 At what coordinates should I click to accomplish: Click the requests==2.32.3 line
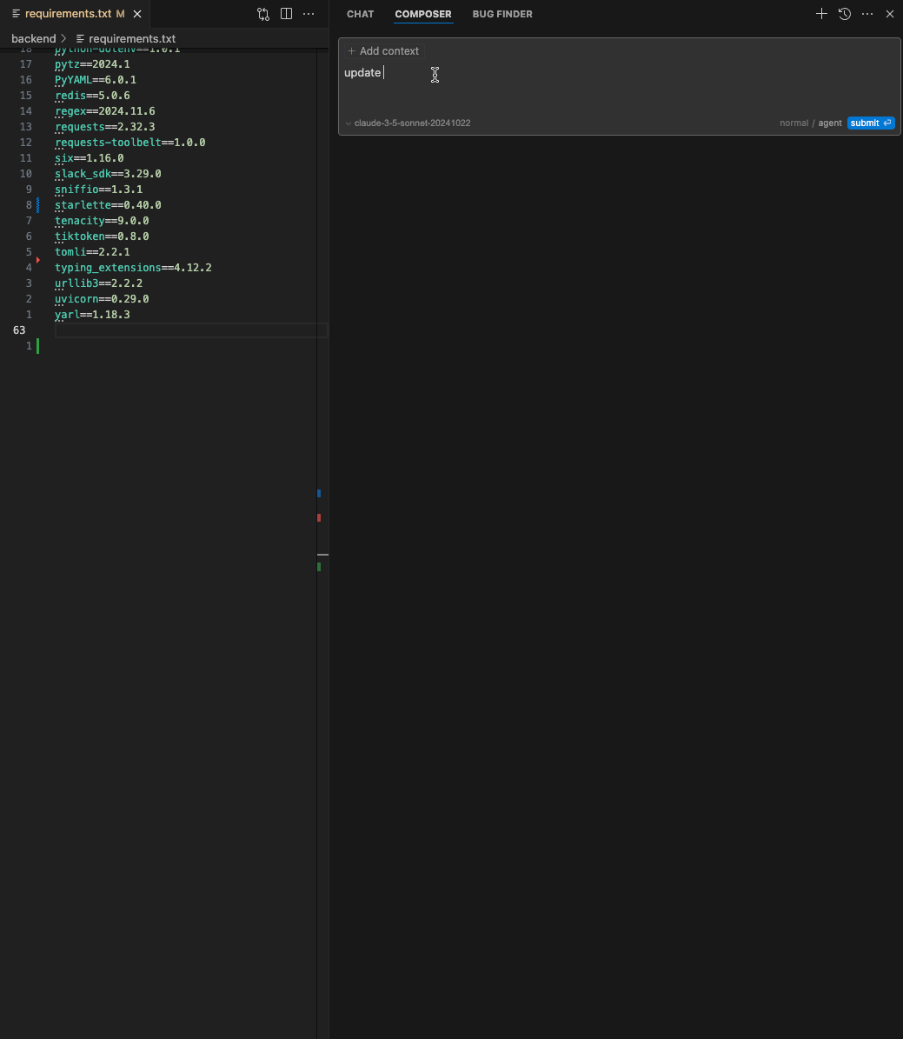pos(104,127)
